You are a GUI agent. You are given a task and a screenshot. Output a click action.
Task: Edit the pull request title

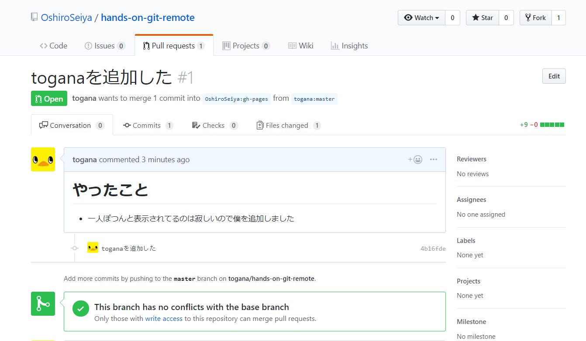pos(554,76)
